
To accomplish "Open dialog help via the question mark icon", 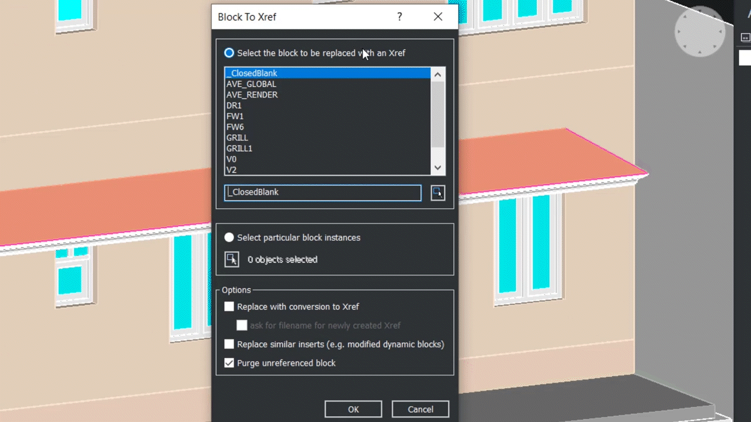I will click(x=400, y=17).
